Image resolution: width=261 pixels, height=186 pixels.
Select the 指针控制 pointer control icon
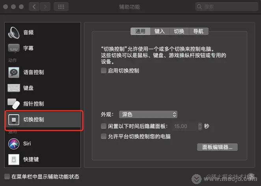[x=14, y=104]
